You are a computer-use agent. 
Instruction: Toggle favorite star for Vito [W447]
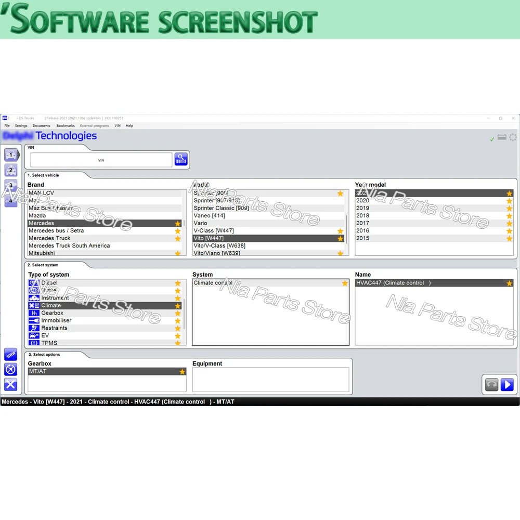point(340,239)
